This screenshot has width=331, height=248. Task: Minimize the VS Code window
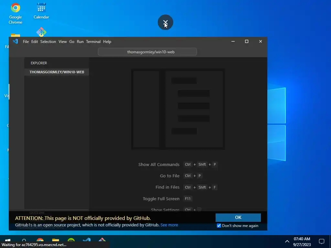233,42
